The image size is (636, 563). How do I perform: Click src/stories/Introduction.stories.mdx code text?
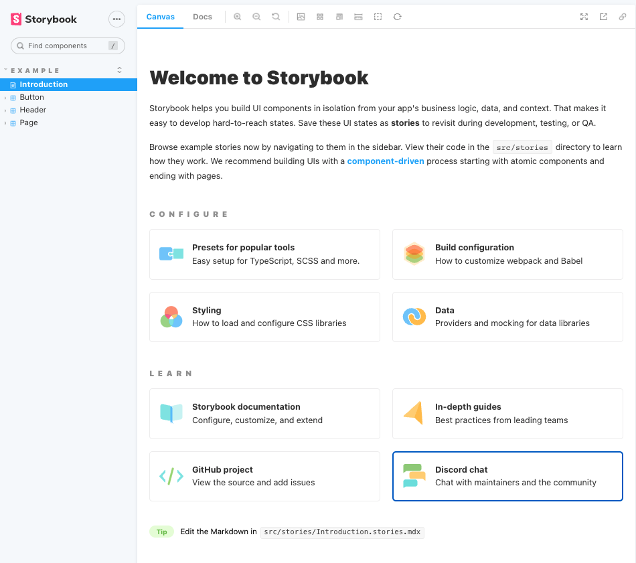click(342, 532)
